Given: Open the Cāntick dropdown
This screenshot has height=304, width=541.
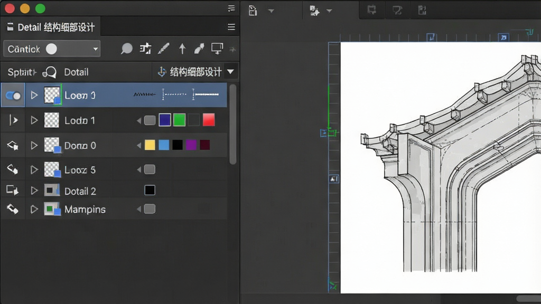Looking at the screenshot, I should [52, 49].
